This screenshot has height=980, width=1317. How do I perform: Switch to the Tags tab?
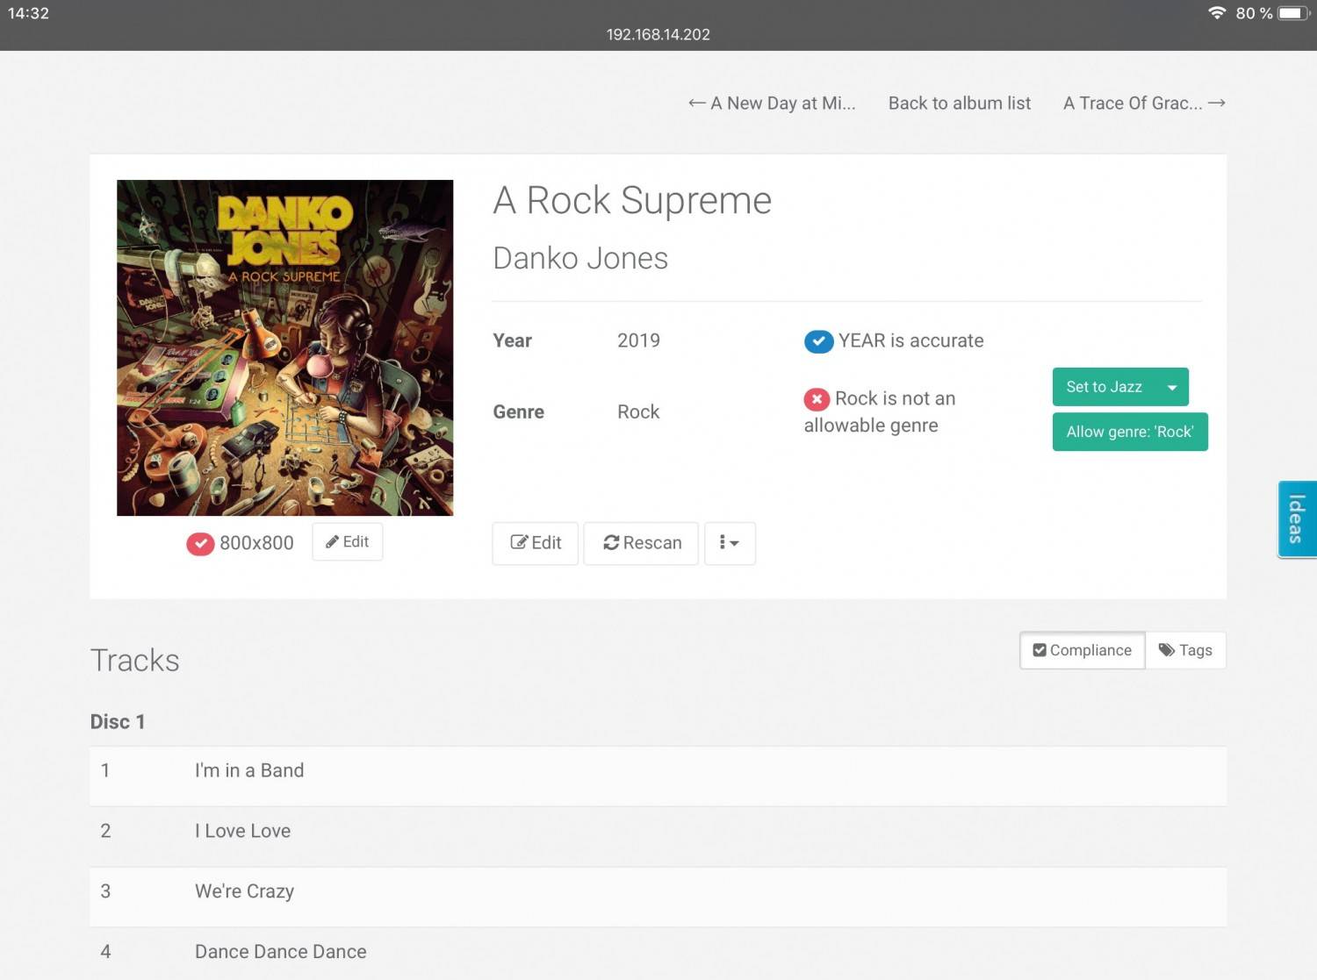[x=1185, y=650]
